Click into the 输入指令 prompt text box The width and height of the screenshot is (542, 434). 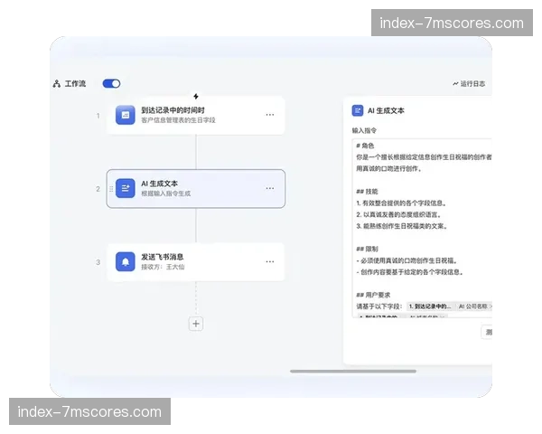pos(422,228)
